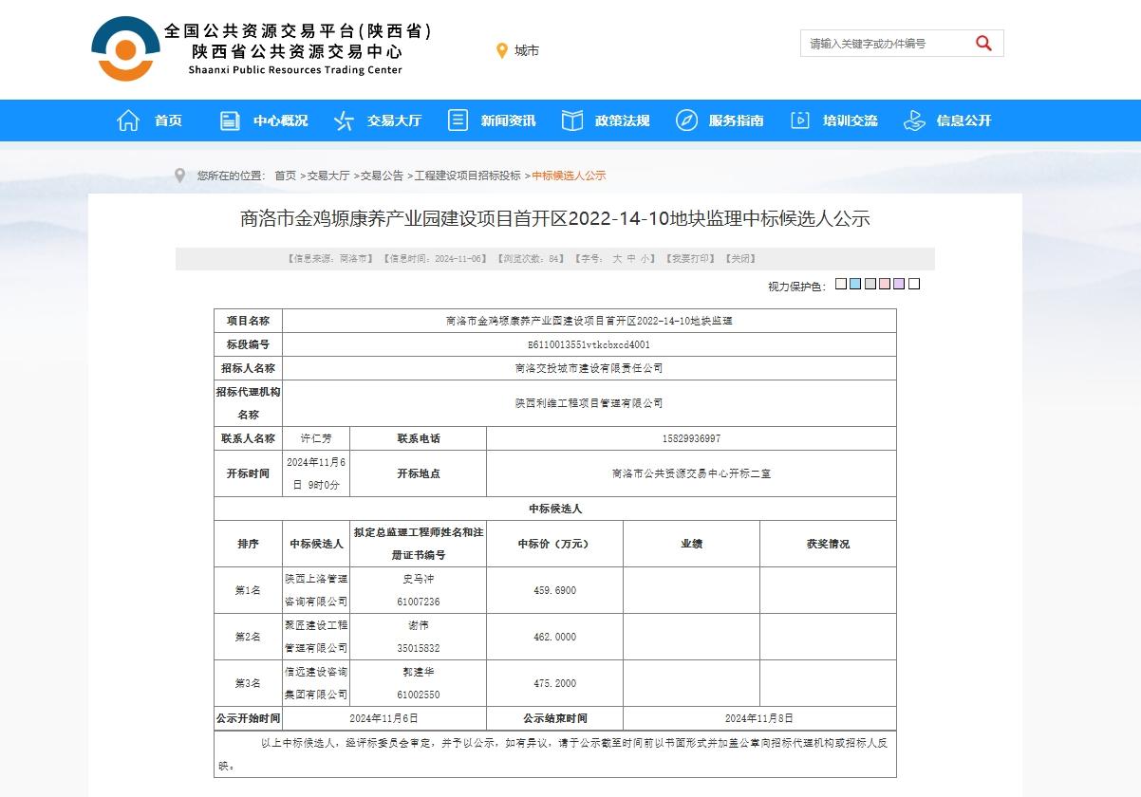This screenshot has width=1141, height=797.
Task: Click tenderer 商洛交投城市建设有限责任公司
Action: tap(589, 368)
